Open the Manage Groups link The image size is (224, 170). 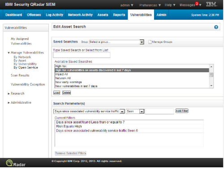click(x=162, y=42)
